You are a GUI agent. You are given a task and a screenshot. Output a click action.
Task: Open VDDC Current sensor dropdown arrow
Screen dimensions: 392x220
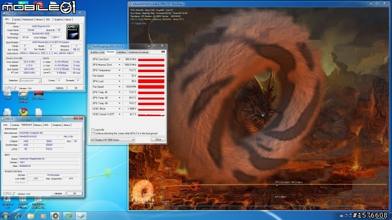119,114
